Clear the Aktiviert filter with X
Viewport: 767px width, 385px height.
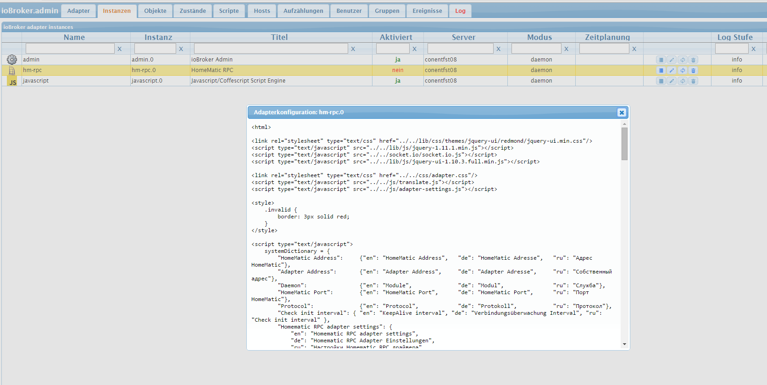point(415,49)
